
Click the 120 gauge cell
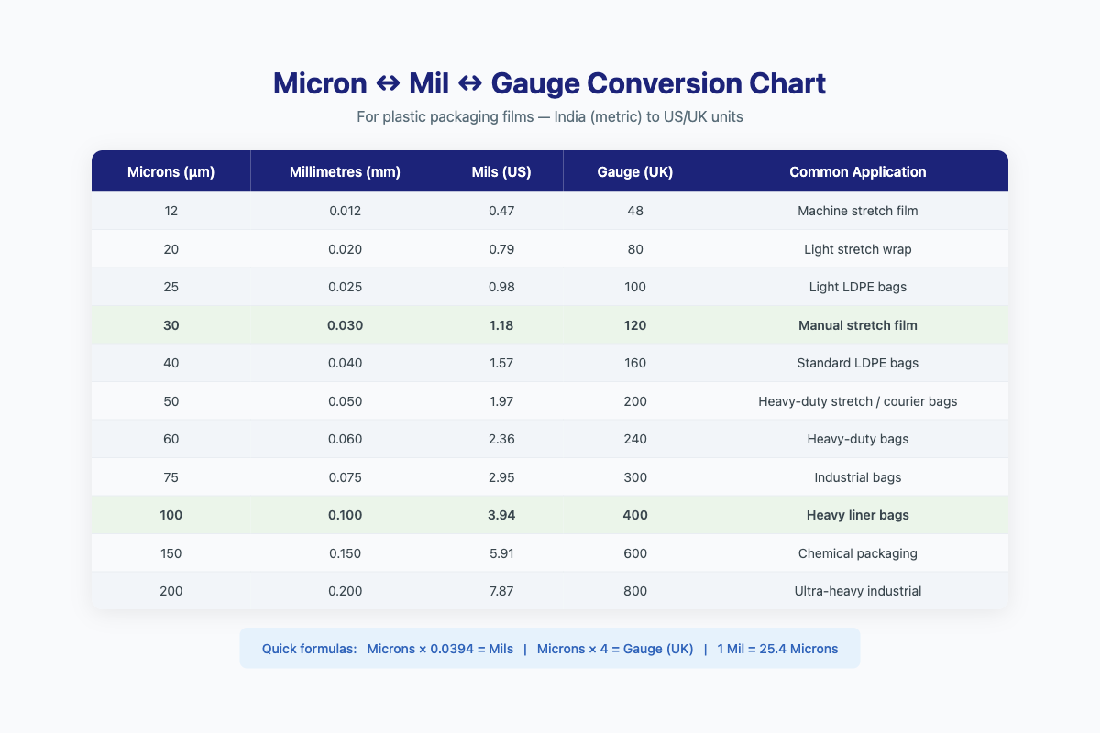pyautogui.click(x=635, y=325)
